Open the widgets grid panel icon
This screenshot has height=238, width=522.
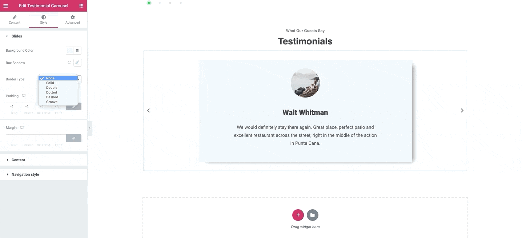[x=81, y=6]
